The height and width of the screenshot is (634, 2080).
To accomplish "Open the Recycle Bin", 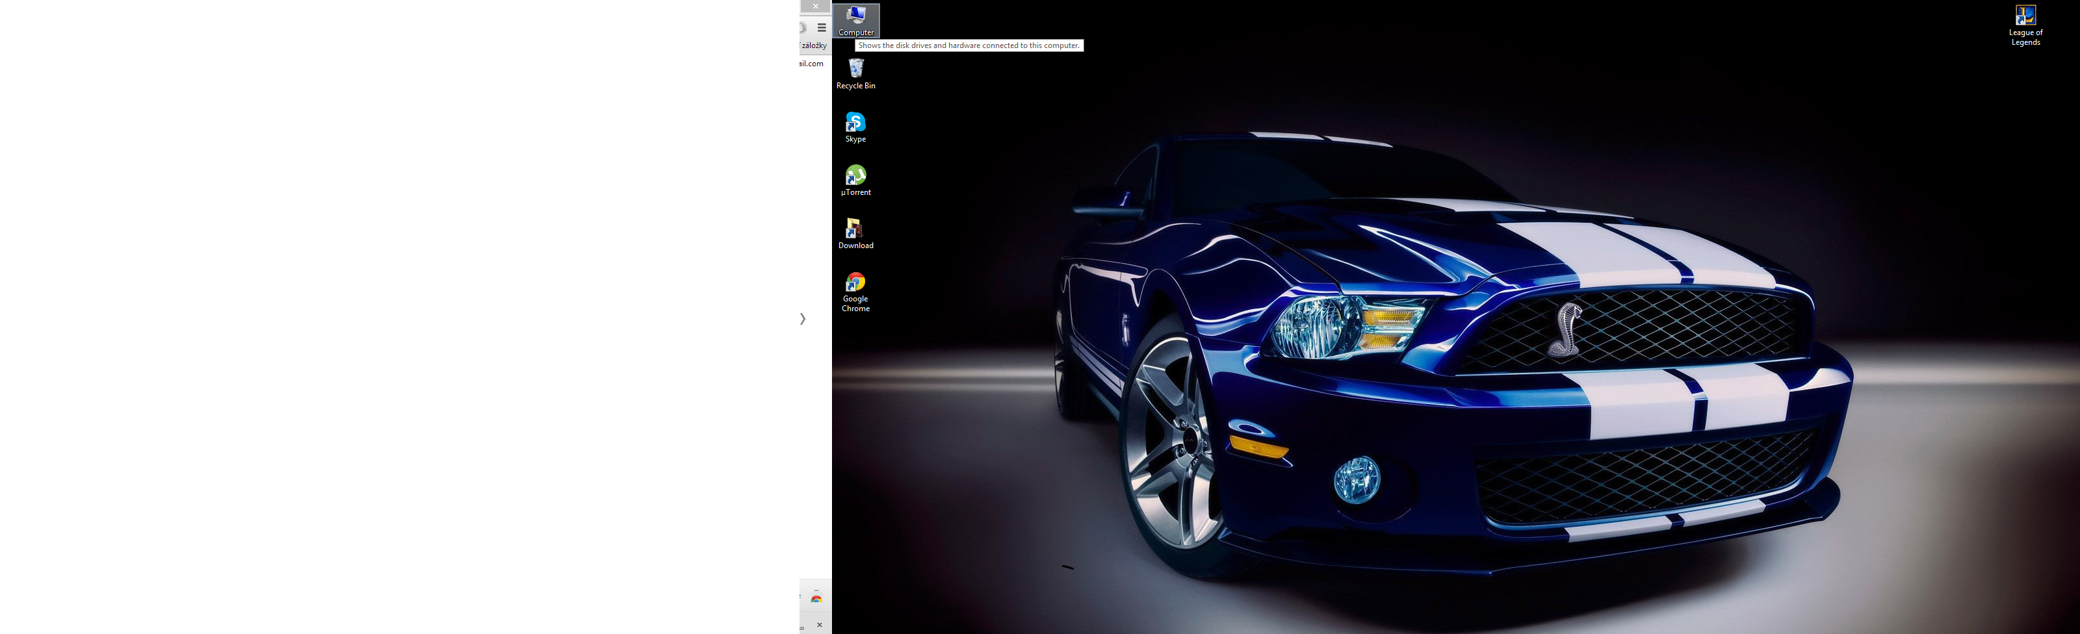I will tap(855, 73).
